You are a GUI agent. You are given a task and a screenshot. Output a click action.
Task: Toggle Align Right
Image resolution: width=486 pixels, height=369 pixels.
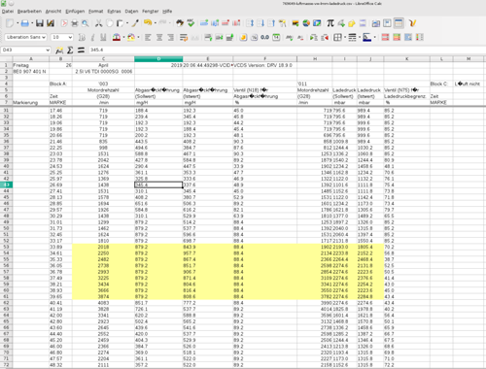(x=170, y=38)
